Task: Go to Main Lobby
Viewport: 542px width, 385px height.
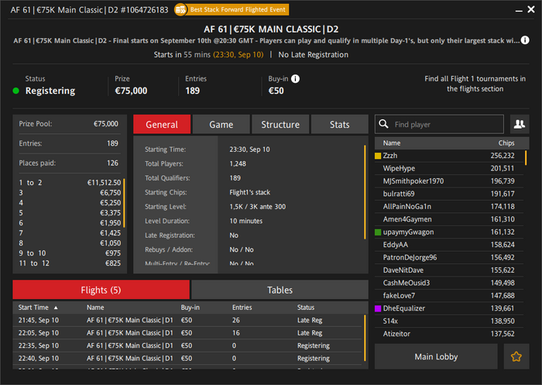Action: 436,356
